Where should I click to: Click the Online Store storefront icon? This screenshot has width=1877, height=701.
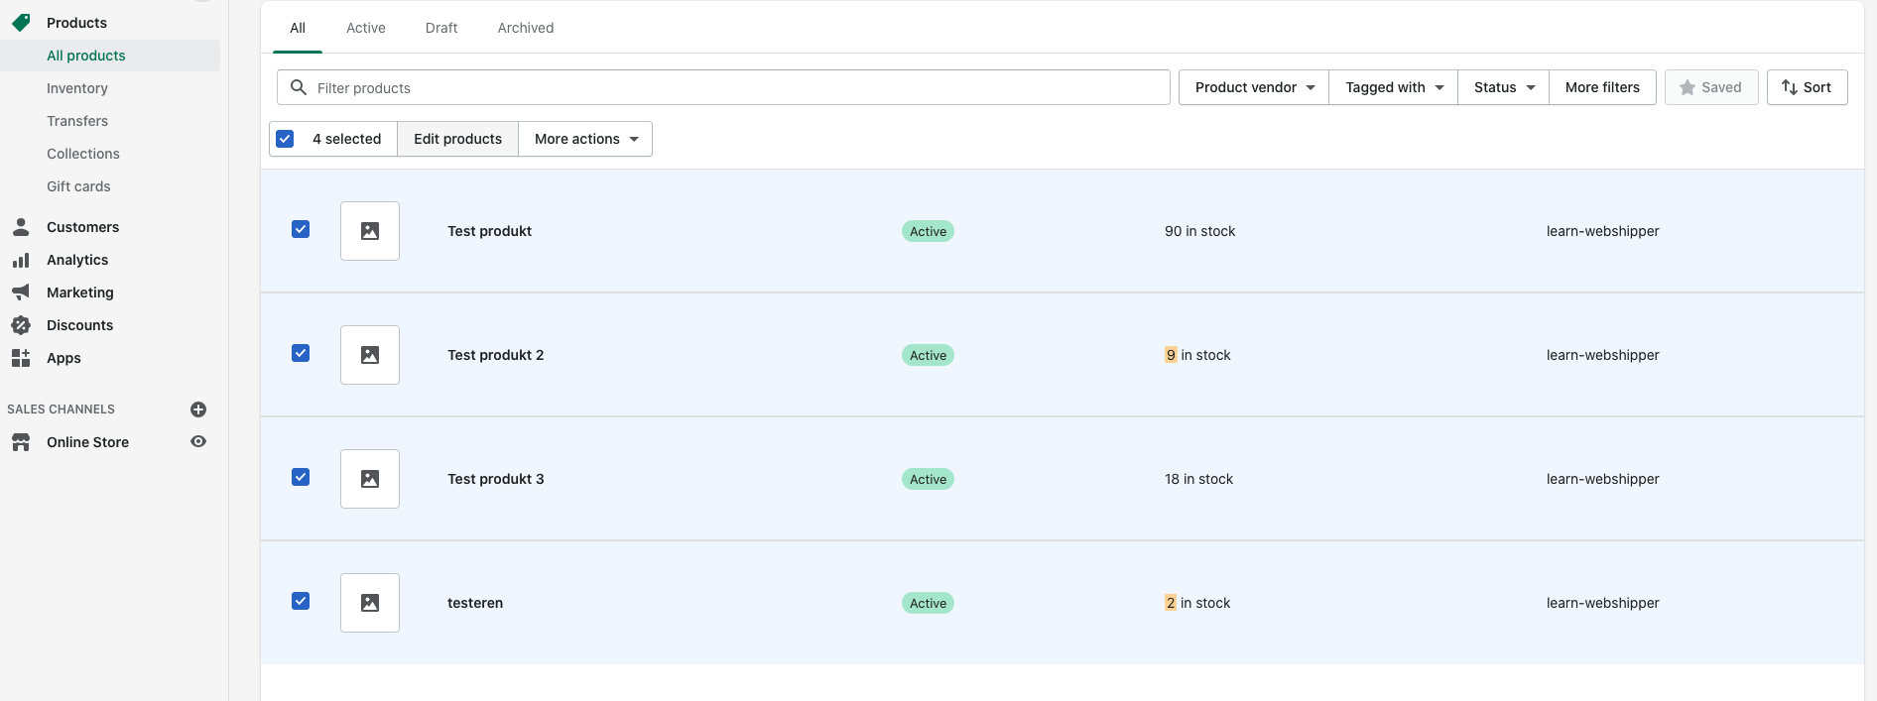tap(21, 442)
